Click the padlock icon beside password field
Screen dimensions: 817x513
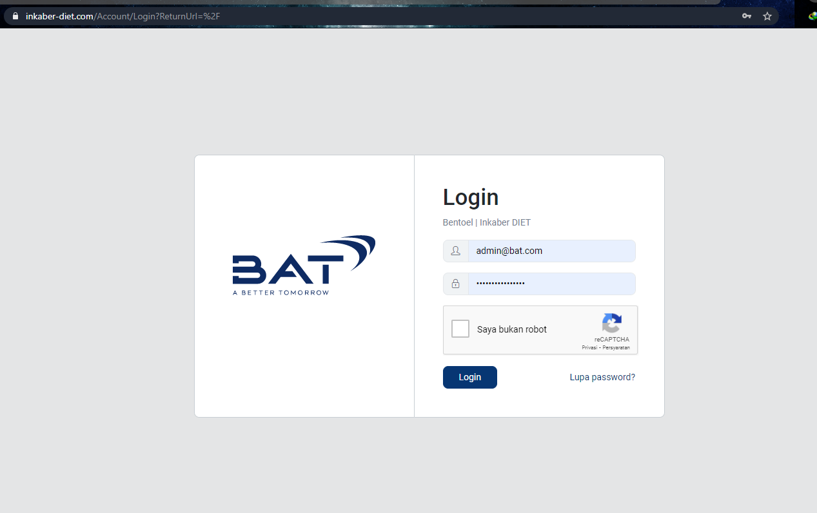pos(455,284)
